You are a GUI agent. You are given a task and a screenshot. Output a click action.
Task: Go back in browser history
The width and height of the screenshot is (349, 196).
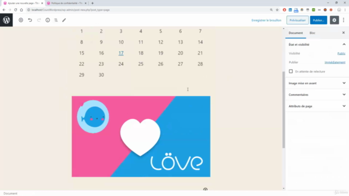point(4,10)
